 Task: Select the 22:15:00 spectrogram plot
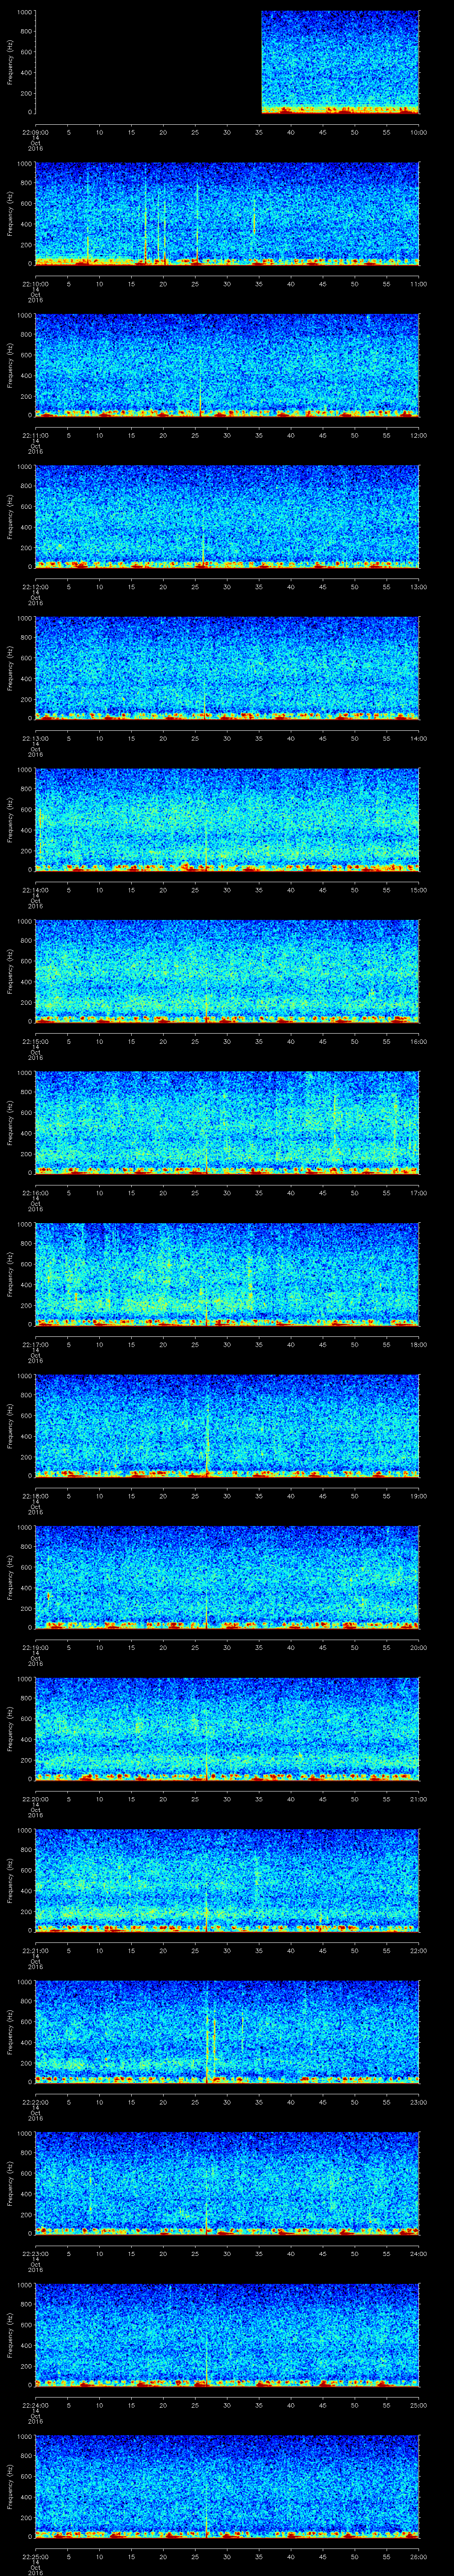[x=227, y=971]
